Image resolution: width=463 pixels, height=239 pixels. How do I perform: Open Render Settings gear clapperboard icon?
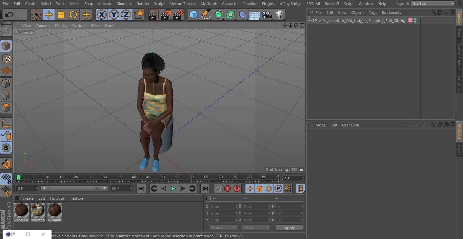coord(178,15)
